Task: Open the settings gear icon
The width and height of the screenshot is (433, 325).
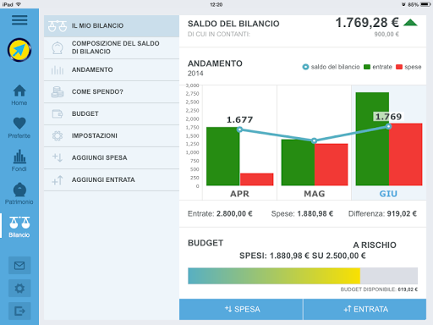Action: pyautogui.click(x=19, y=289)
